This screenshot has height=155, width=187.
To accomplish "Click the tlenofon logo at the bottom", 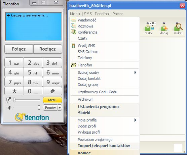I will pyautogui.click(x=32, y=117).
